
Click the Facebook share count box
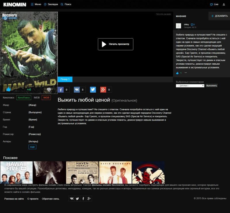pyautogui.click(x=66, y=90)
